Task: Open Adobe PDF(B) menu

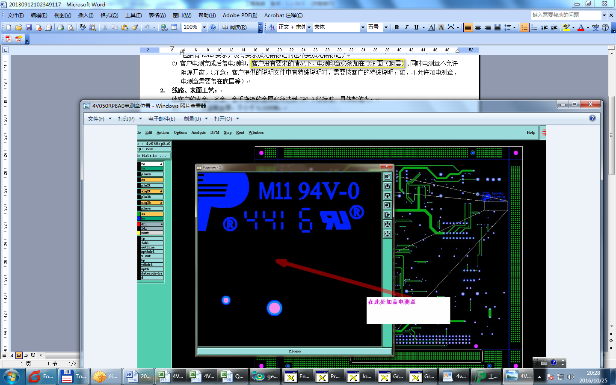Action: click(x=240, y=15)
